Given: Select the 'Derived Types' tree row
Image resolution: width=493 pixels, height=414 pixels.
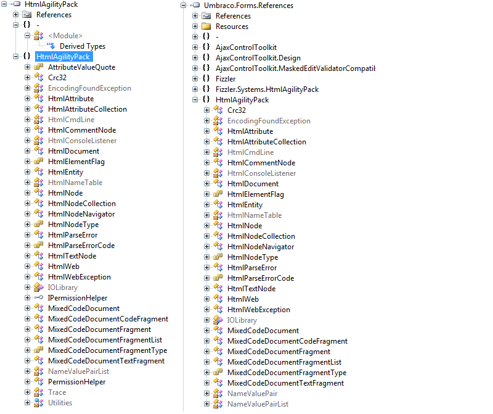Looking at the screenshot, I should point(83,46).
